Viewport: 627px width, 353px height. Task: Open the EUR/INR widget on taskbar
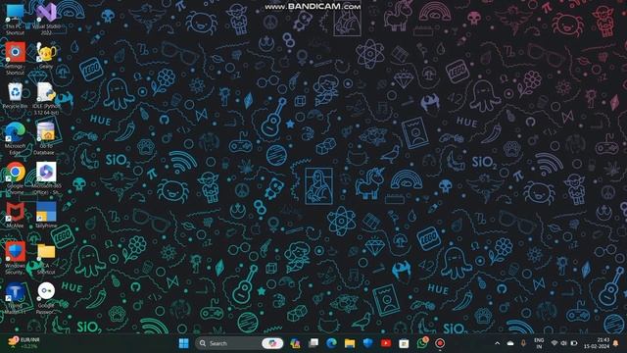pyautogui.click(x=24, y=343)
